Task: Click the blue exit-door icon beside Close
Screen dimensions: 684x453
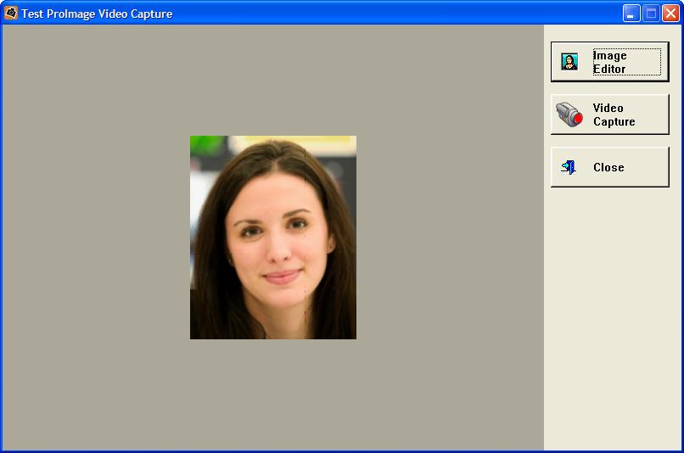Action: 569,167
